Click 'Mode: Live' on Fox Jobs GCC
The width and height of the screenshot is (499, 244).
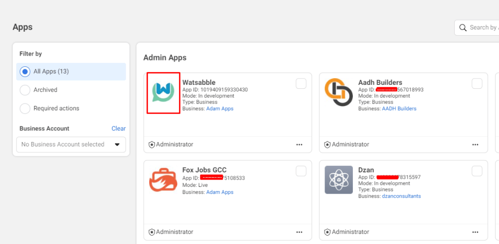pos(195,185)
